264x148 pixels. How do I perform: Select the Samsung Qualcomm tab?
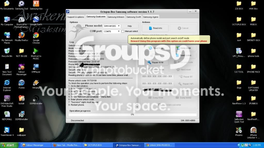(x=96, y=17)
